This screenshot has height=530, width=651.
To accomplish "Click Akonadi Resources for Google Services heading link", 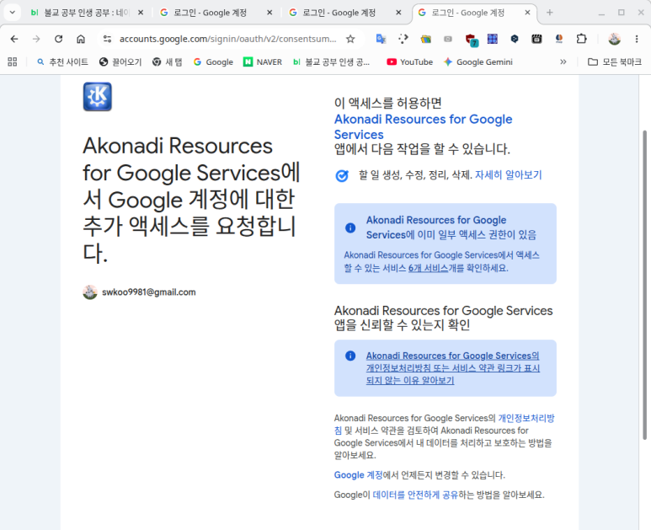I will pyautogui.click(x=423, y=126).
